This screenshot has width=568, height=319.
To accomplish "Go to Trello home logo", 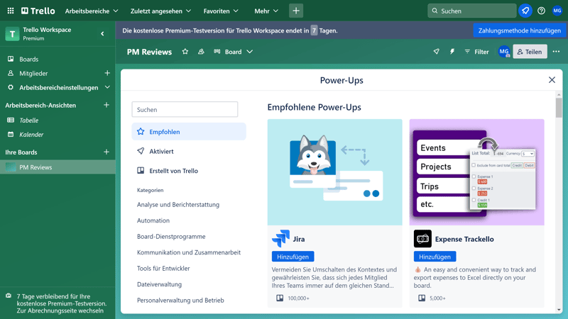I will pyautogui.click(x=38, y=11).
